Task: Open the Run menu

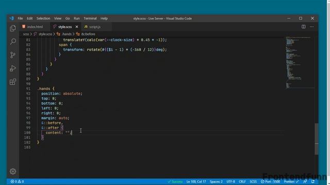Action: [77, 18]
